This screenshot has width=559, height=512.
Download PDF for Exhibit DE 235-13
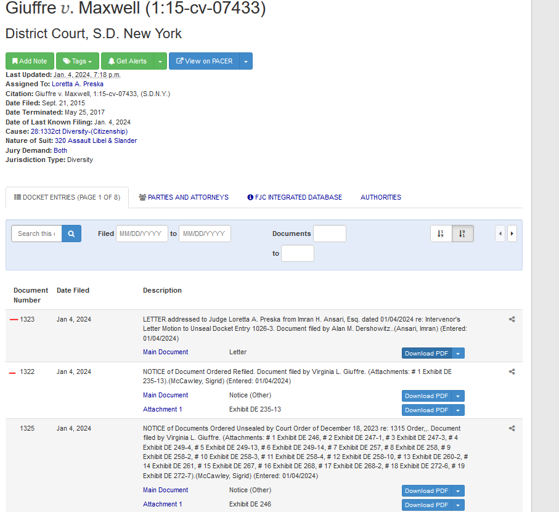point(426,410)
